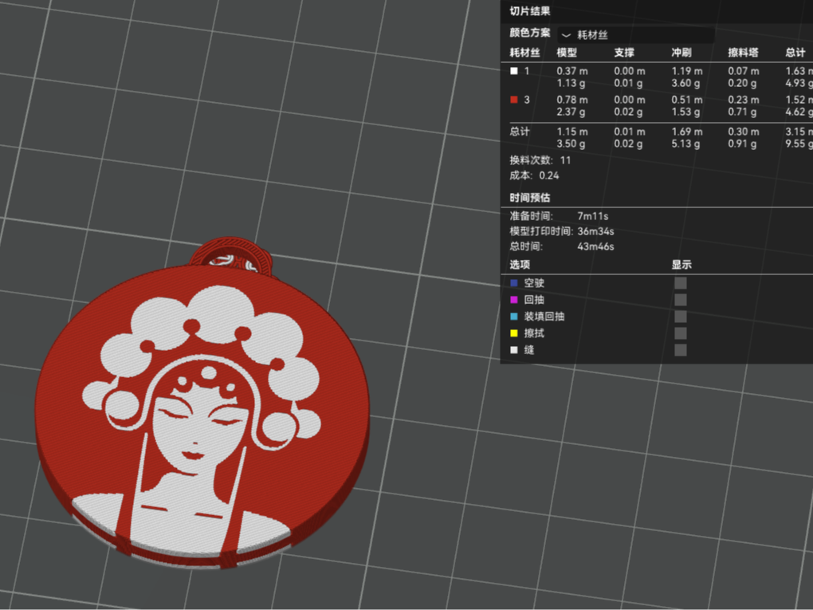Click cyan 装填回抽 legend swatch
Image resolution: width=813 pixels, height=610 pixels.
pos(514,317)
